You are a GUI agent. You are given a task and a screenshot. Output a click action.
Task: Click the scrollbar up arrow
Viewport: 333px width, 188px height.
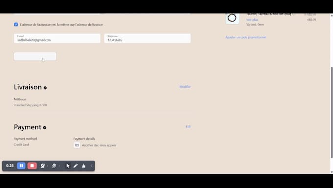(x=332, y=16)
